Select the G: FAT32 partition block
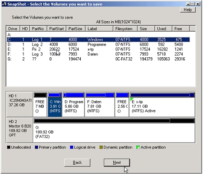Image resolution: width=203 pixels, height=175 pixels. click(114, 130)
